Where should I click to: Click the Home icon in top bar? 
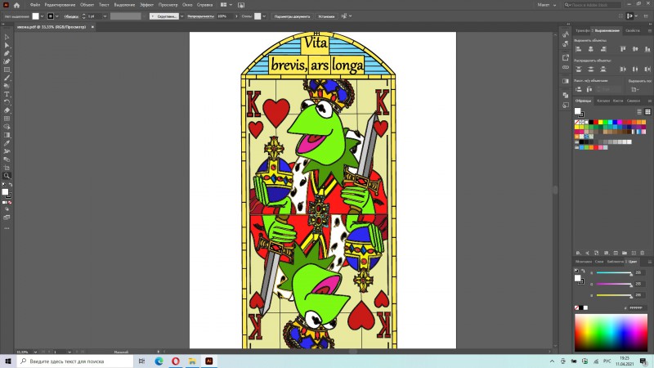16,5
